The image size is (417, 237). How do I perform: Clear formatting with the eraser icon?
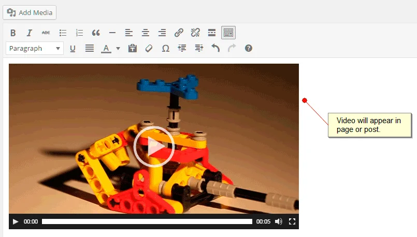pos(149,48)
